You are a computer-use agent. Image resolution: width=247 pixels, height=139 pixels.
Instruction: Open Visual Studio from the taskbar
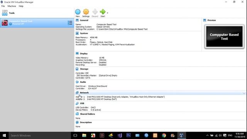[x=120, y=136]
